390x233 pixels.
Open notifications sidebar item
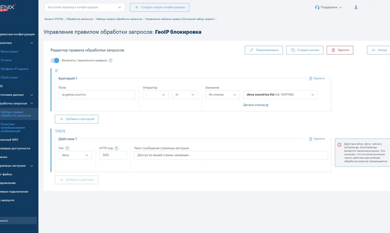8,183
